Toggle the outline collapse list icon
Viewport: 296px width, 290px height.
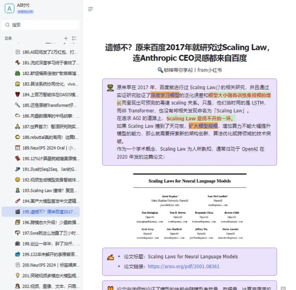(74, 38)
